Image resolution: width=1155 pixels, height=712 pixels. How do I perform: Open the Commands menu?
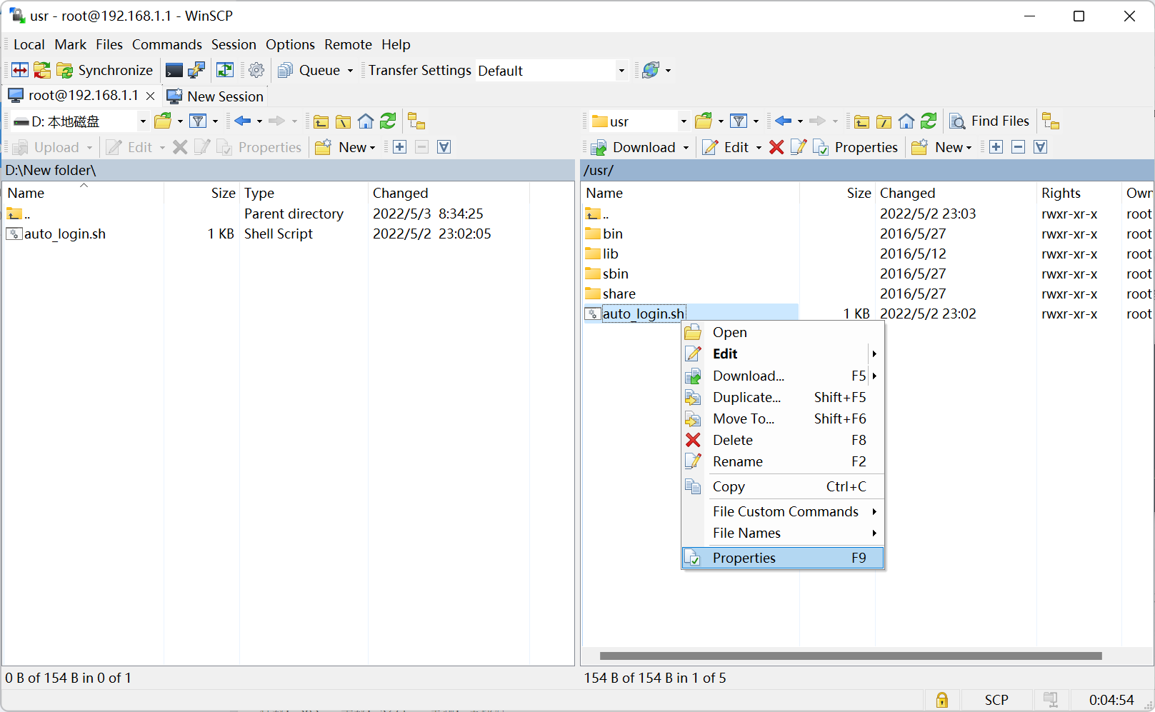click(167, 44)
